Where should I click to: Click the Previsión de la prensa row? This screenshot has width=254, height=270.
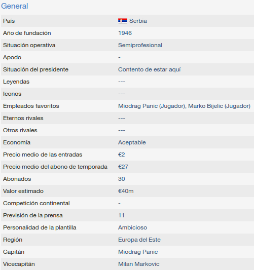coord(127,215)
